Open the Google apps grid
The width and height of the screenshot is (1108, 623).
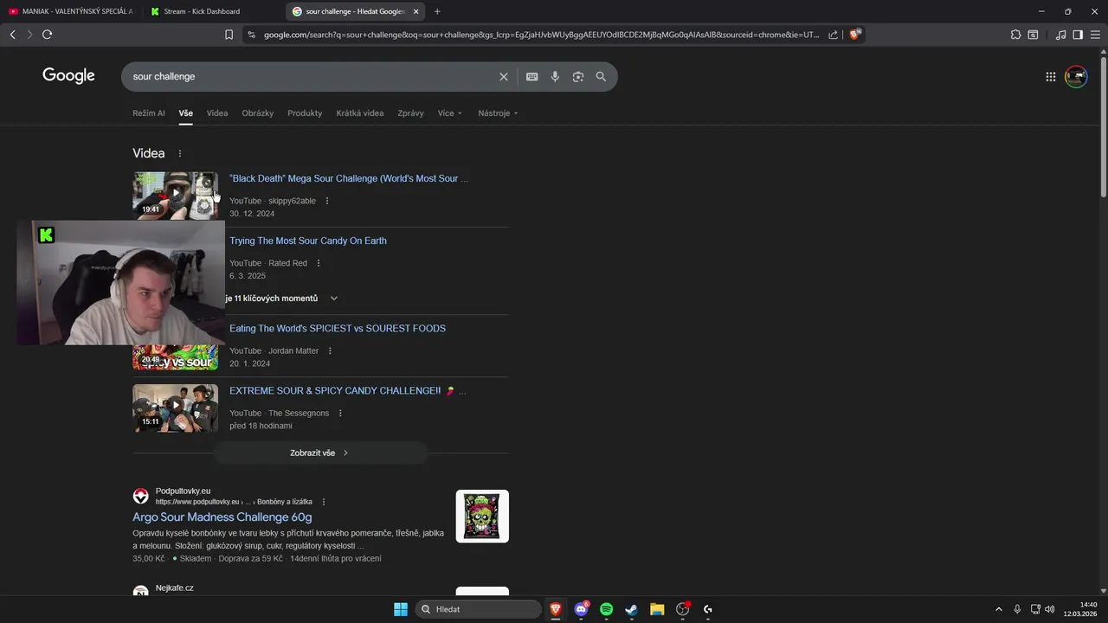[x=1050, y=76]
